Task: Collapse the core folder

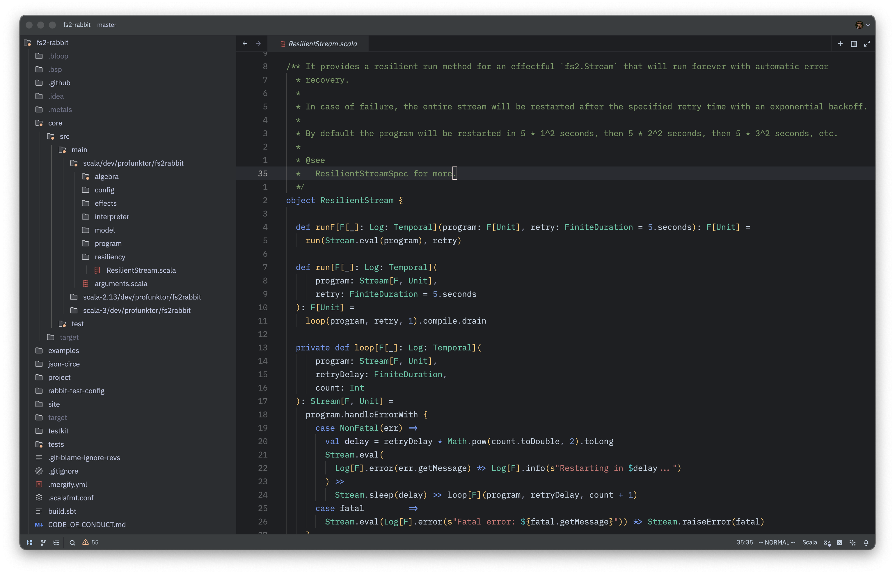Action: click(x=55, y=123)
